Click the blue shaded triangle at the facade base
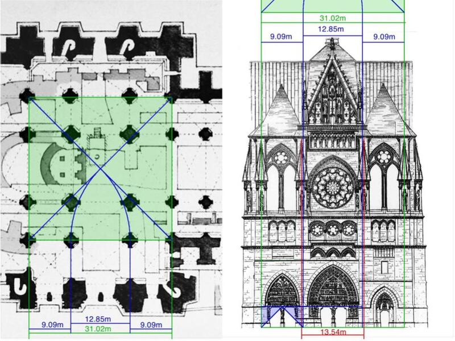 (x=282, y=317)
